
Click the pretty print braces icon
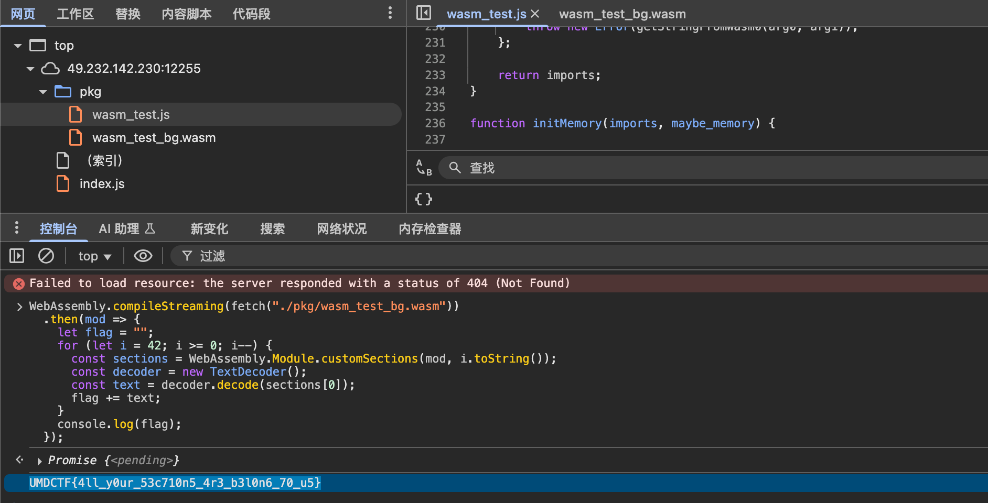423,199
